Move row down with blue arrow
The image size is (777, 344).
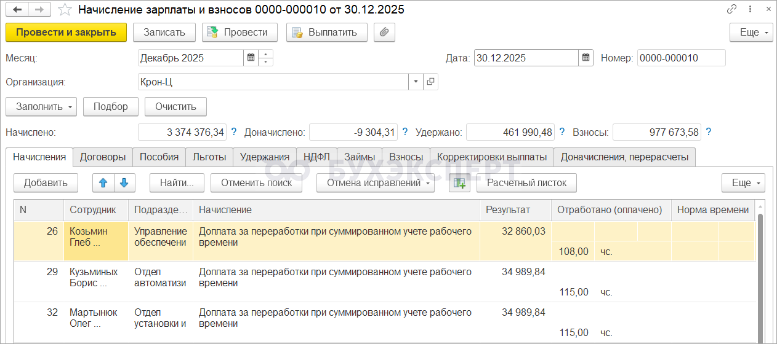124,182
